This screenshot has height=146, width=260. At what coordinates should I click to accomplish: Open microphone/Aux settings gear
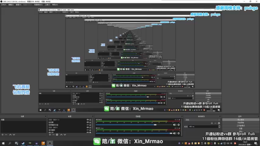tap(178, 133)
